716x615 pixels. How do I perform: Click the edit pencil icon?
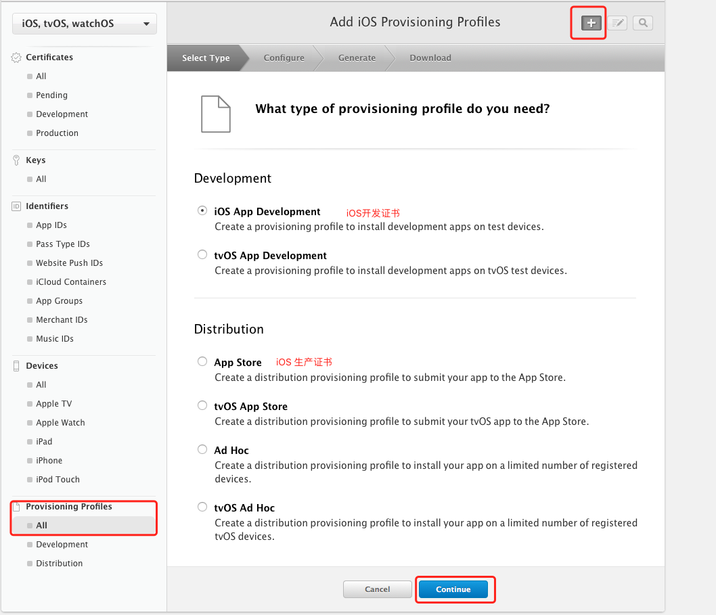[617, 23]
